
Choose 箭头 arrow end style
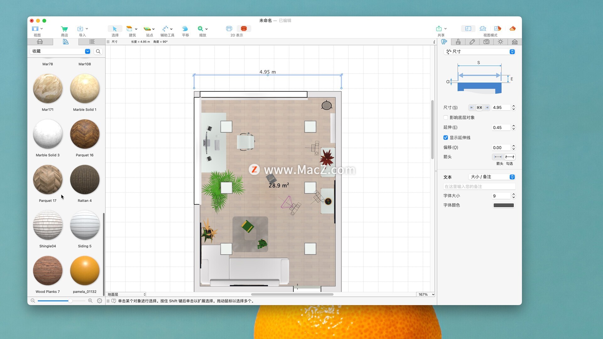point(498,157)
